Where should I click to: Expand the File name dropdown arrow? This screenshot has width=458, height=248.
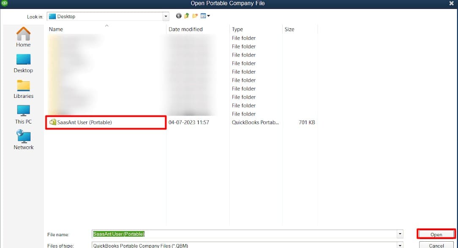tap(400, 234)
